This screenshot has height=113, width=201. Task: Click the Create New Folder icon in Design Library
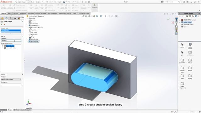click(x=193, y=16)
